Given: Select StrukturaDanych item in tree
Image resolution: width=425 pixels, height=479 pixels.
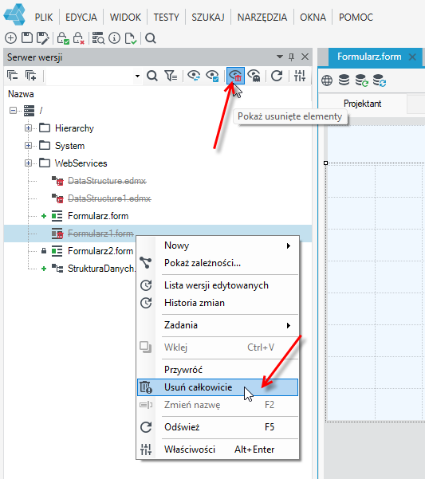Looking at the screenshot, I should coord(101,269).
